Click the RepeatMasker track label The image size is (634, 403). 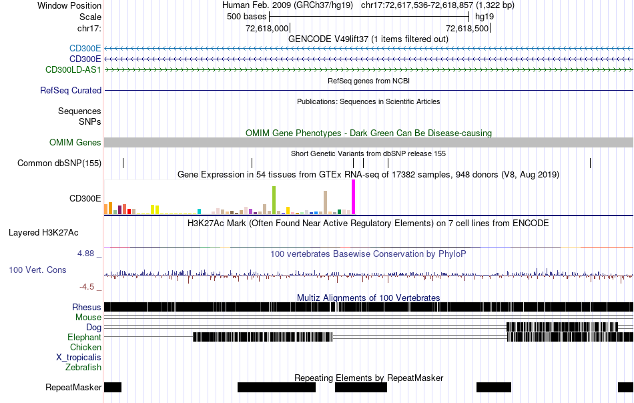point(73,387)
